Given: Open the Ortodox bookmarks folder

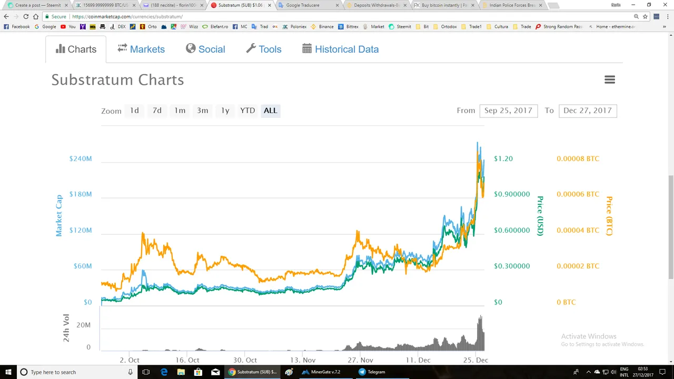Looking at the screenshot, I should 444,26.
